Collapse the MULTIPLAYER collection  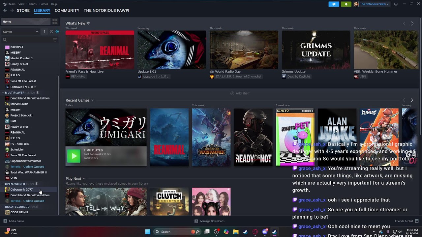pyautogui.click(x=3, y=93)
